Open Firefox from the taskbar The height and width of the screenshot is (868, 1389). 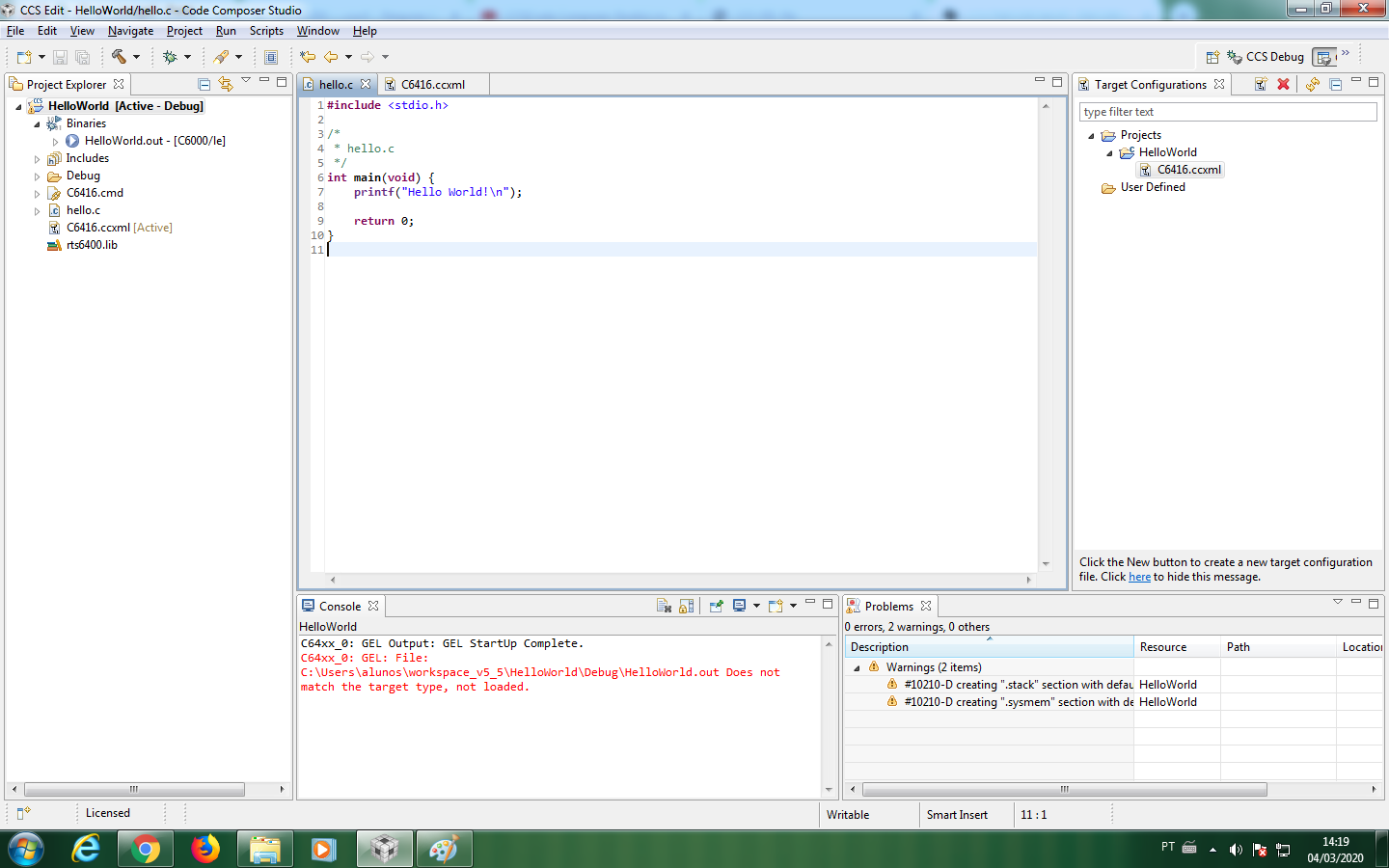point(204,850)
